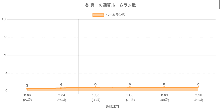The image size is (221, 110).
Task: Click the 1989 data point on the line
Action: (x=164, y=87)
